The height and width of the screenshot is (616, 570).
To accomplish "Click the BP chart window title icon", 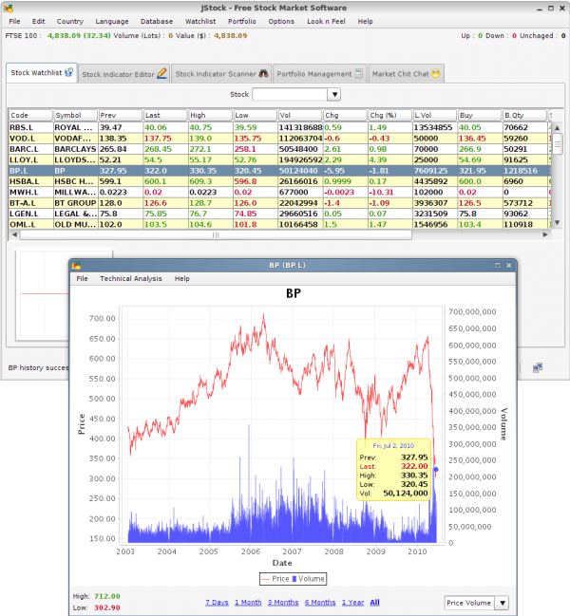I will (x=76, y=266).
